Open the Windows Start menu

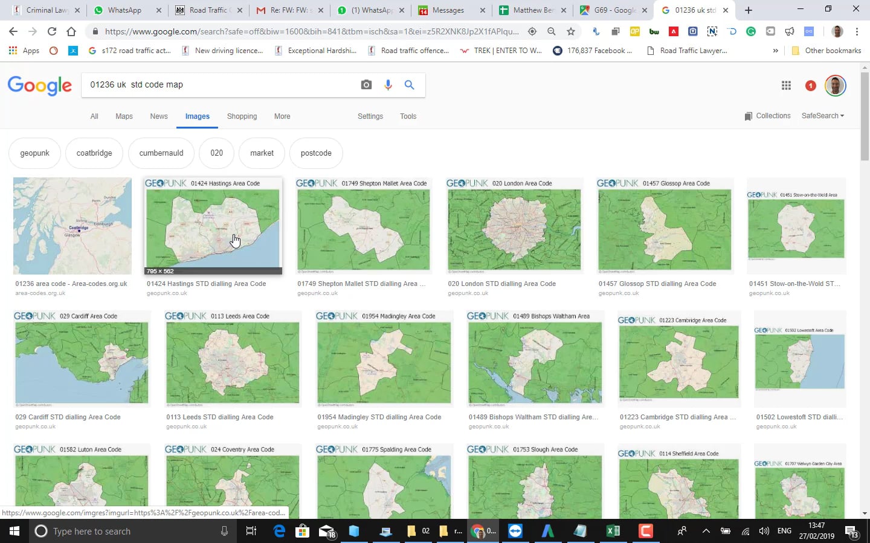tap(14, 531)
